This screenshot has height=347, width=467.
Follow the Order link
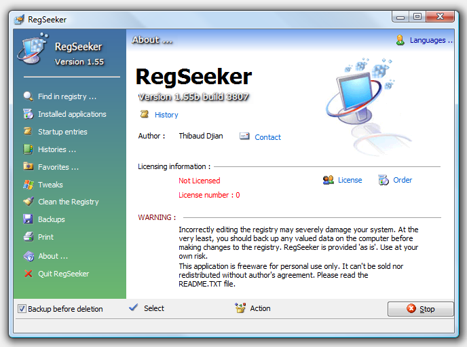(403, 180)
